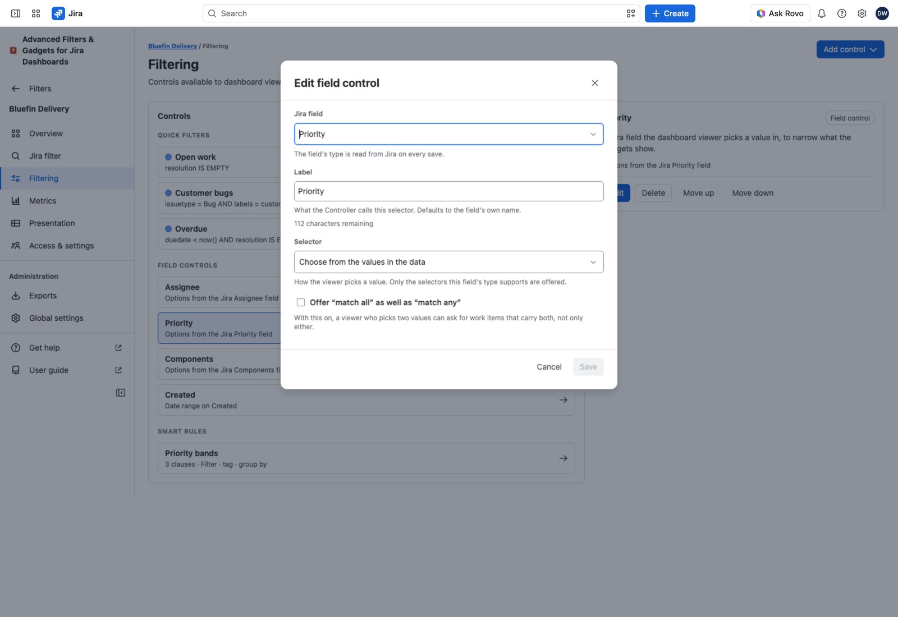
Task: Click the top Search bar
Action: 421,13
